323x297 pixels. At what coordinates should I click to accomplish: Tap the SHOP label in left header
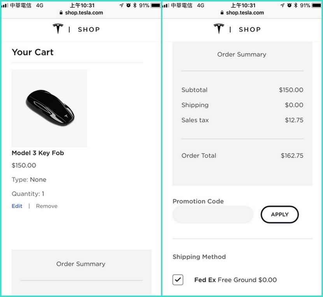[x=89, y=29]
